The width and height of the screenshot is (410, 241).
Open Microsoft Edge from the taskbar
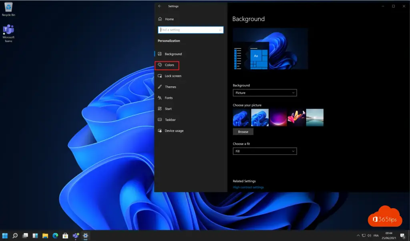(x=56, y=235)
